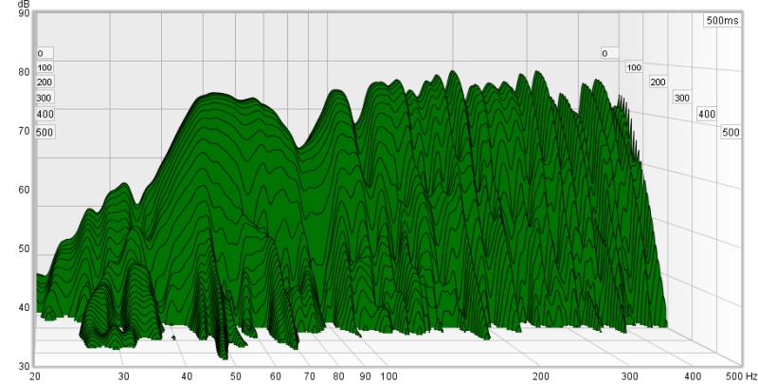Click the 80 dB vertical axis value
This screenshot has width=758, height=384.
point(25,72)
